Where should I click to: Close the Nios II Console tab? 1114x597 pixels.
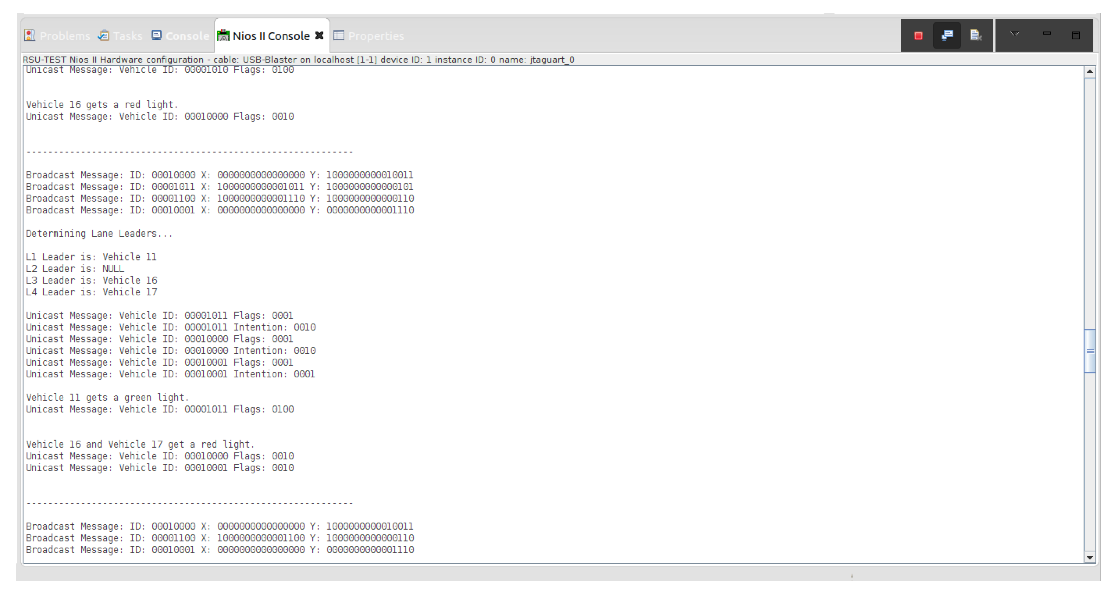319,36
